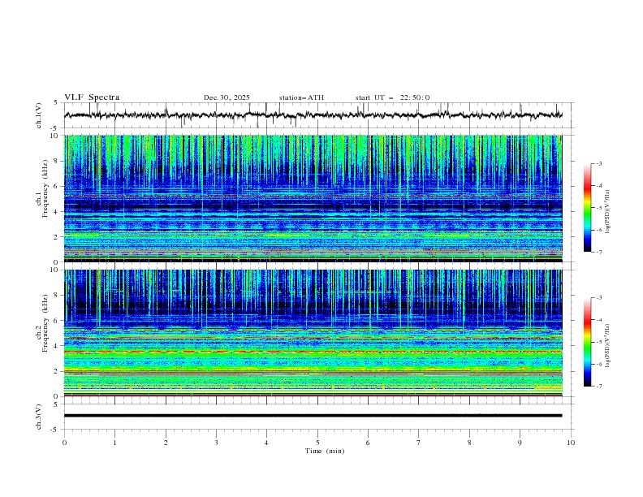Click the ch.1 'Frequency (kHz)' axis label
Screen dimensions: 643x497
(45, 189)
